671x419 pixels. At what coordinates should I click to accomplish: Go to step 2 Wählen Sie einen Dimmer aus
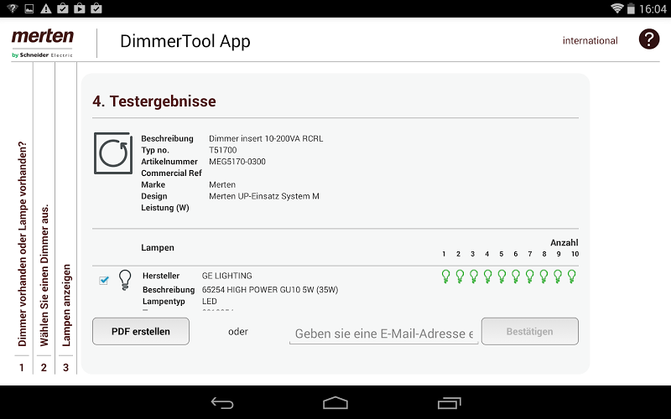tap(44, 275)
